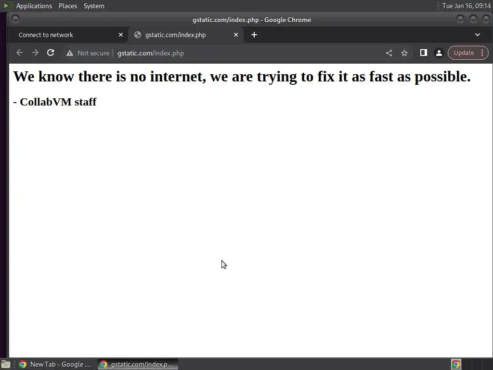Click the Not secure warning icon
This screenshot has width=493, height=370.
tap(70, 53)
